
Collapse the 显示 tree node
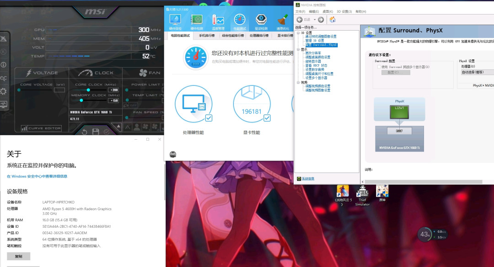coord(298,49)
